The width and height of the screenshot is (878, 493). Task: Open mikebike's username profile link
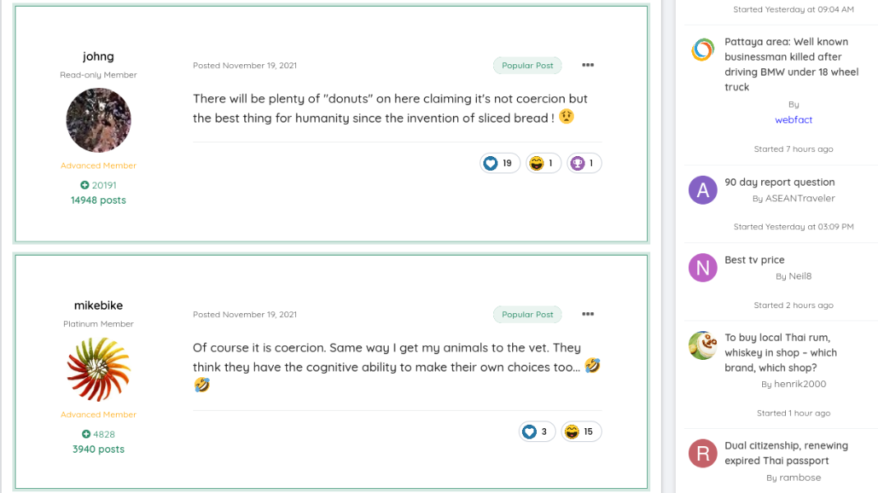click(x=99, y=306)
